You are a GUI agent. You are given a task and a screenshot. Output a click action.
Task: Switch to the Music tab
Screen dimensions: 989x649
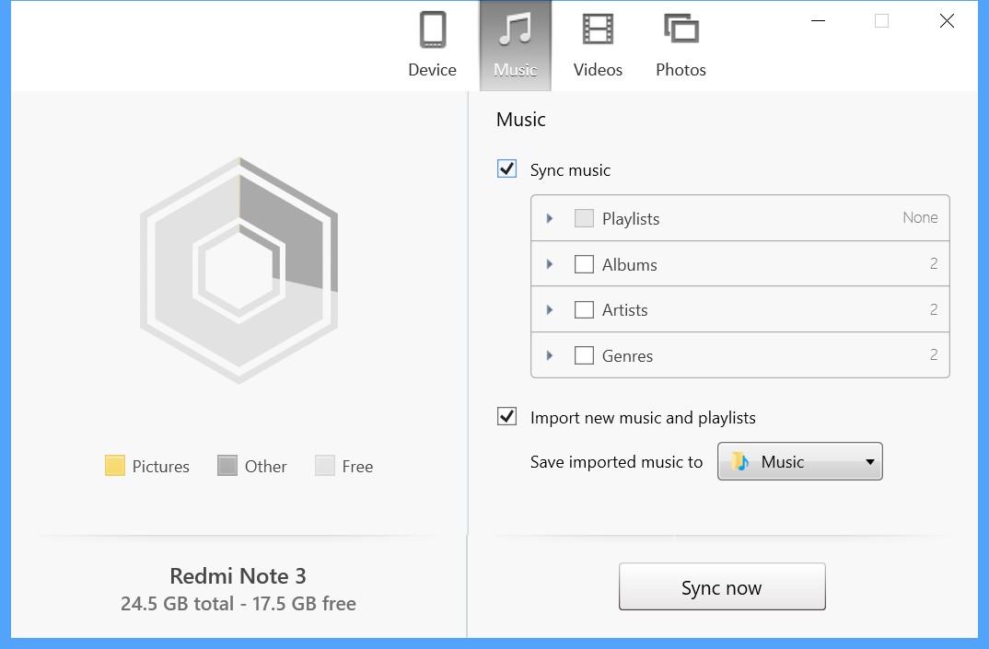click(x=516, y=45)
